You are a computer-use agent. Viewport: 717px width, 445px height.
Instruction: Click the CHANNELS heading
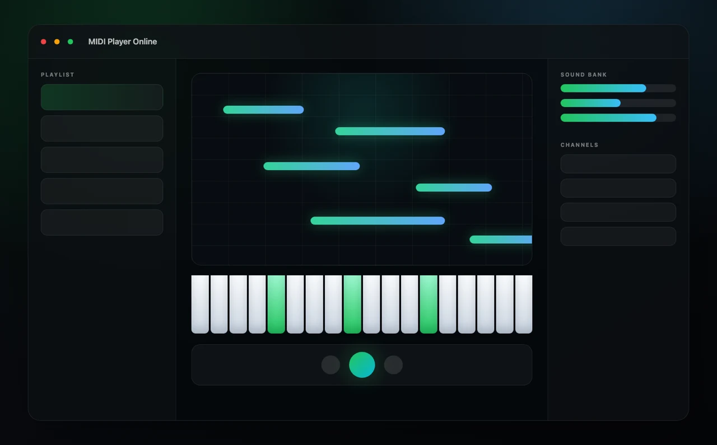click(580, 145)
